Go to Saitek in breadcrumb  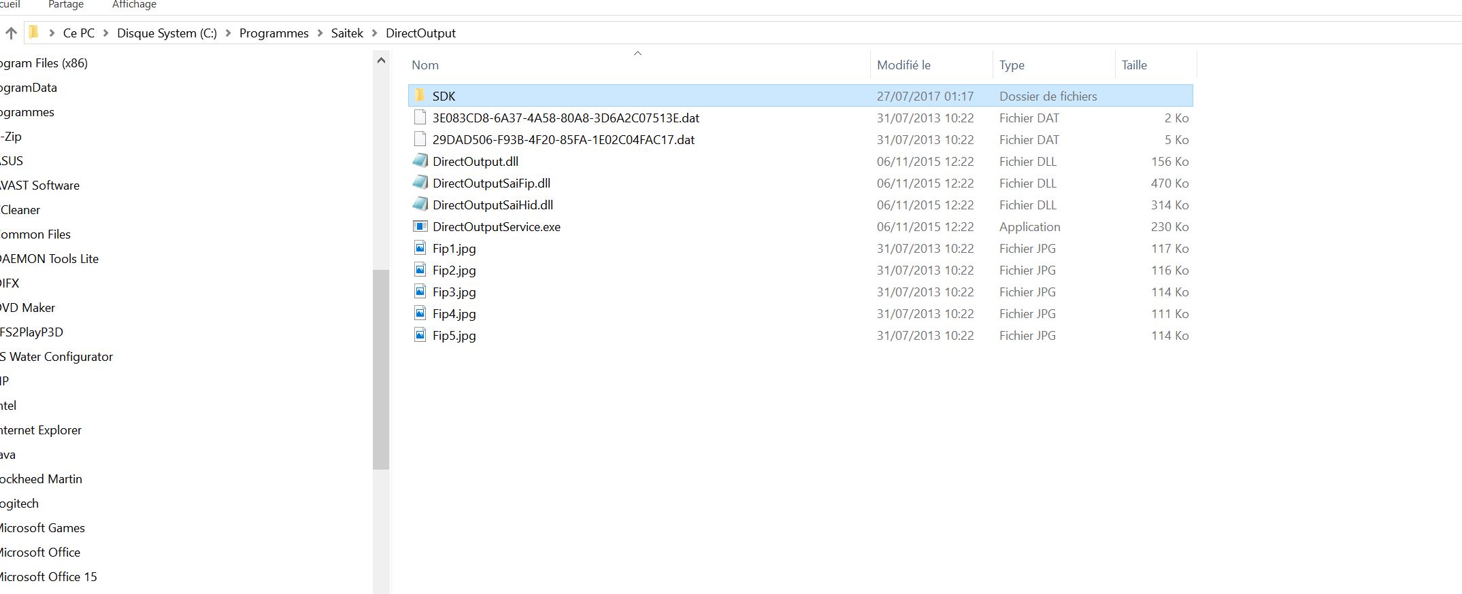coord(347,33)
